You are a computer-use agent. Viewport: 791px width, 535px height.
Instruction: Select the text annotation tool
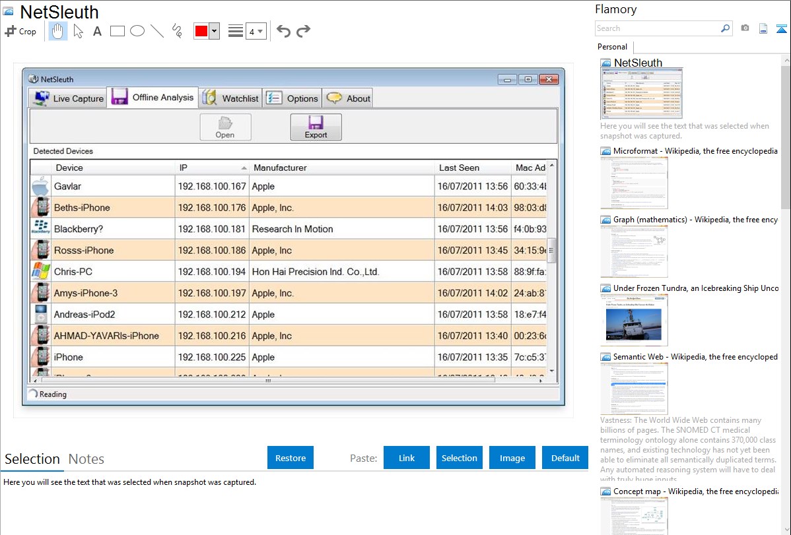click(x=97, y=31)
